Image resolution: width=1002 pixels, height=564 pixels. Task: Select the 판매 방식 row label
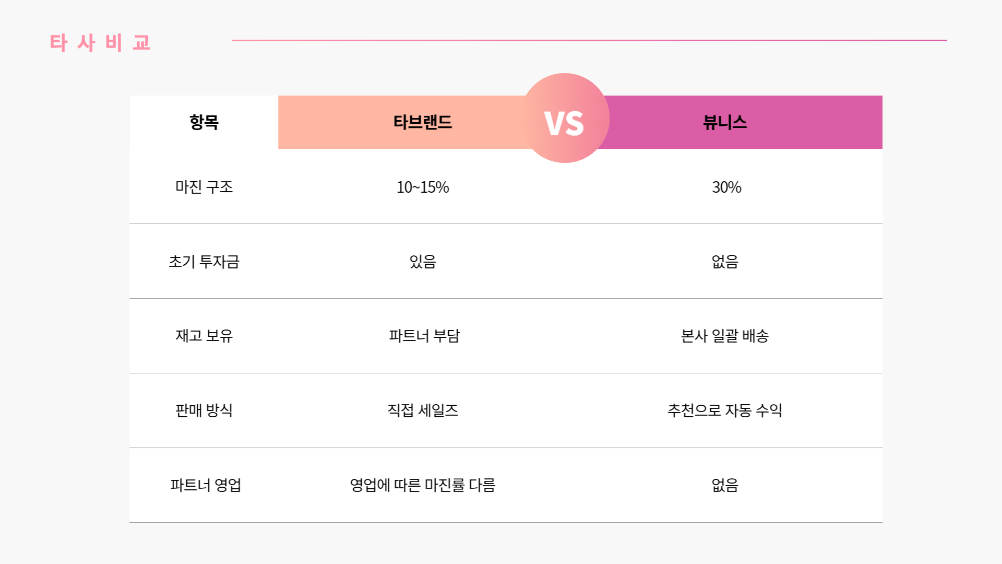click(204, 410)
